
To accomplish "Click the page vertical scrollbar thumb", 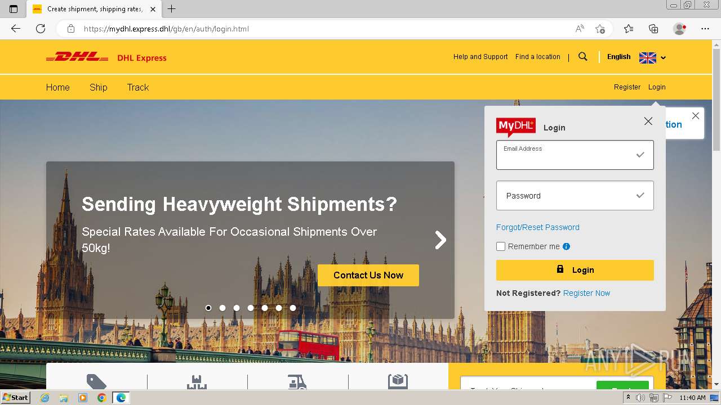I will point(716,100).
